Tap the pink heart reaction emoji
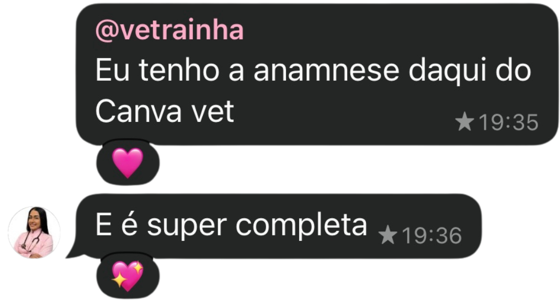 coord(128,163)
